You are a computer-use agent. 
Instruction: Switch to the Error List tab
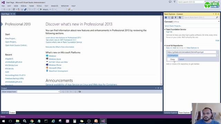click(5, 113)
